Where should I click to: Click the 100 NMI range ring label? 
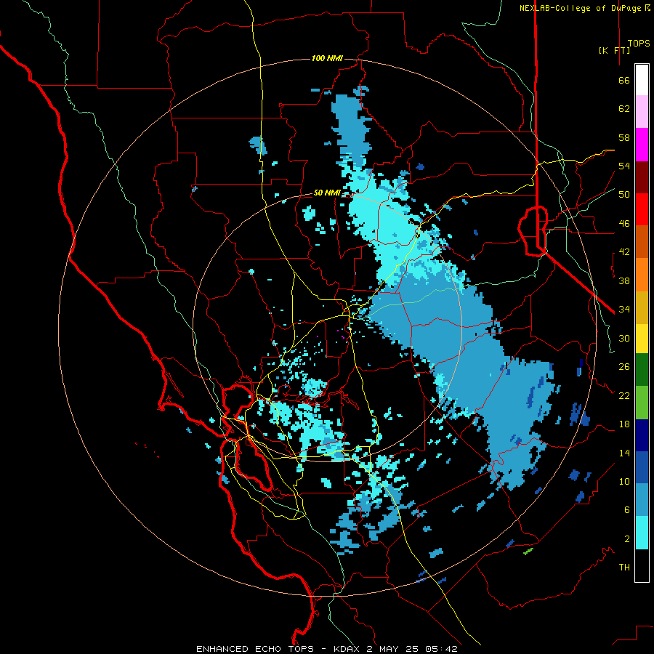pos(327,58)
